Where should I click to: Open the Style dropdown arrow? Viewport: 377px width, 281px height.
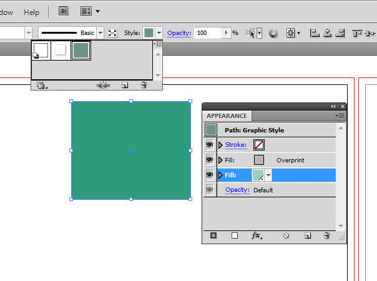click(x=159, y=32)
